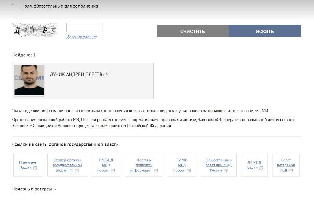Image resolution: width=314 pixels, height=202 pixels.
Task: Open 'Сервер органов государственной власти РФ' link
Action: [x=67, y=165]
